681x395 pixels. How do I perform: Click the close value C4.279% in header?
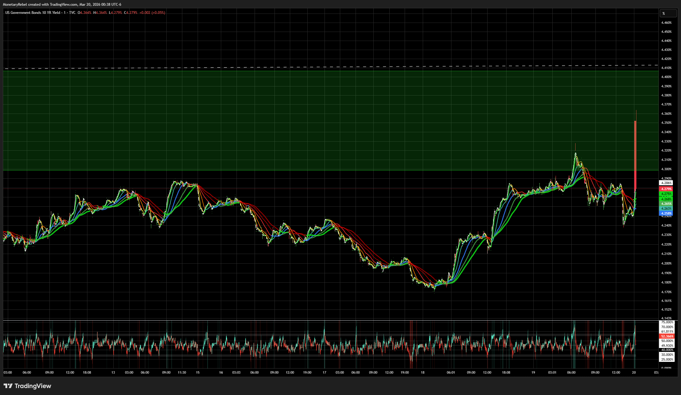pyautogui.click(x=131, y=13)
